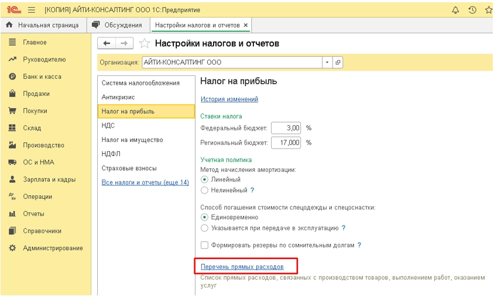Select the Единовременно repayment option
The width and height of the screenshot is (494, 300).
[204, 217]
